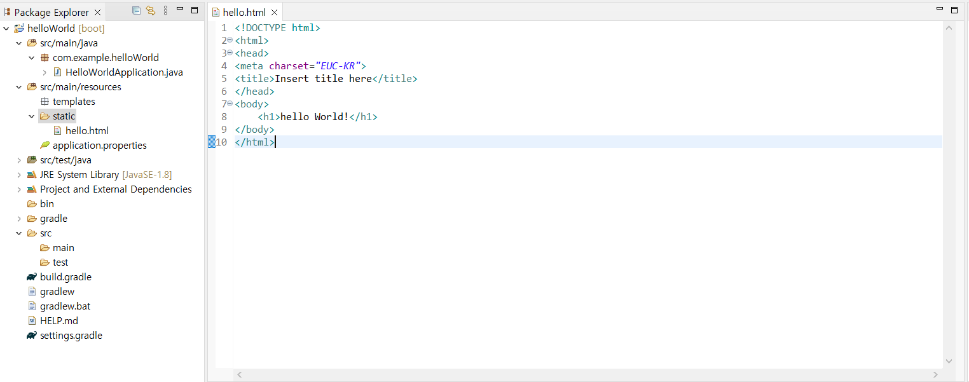Click the markdown icon beside HELP.md

[32, 320]
